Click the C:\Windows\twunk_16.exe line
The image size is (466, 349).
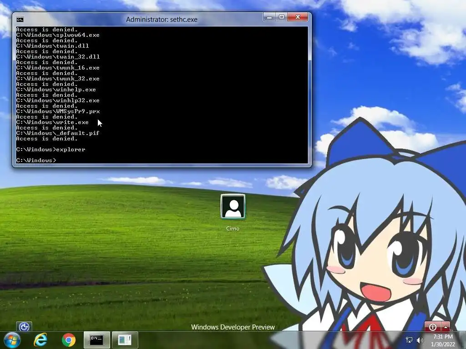coord(58,68)
